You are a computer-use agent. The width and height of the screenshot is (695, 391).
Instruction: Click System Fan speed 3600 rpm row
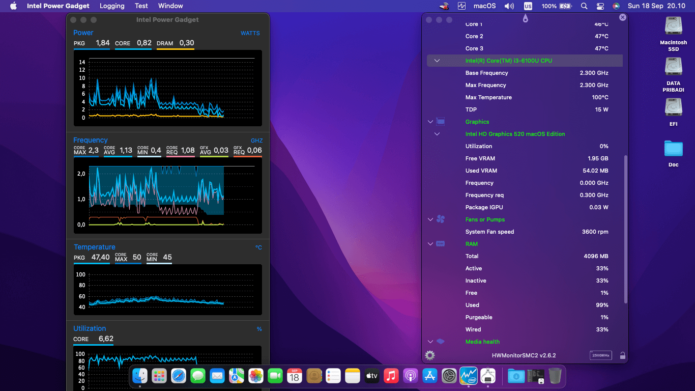[x=525, y=232]
